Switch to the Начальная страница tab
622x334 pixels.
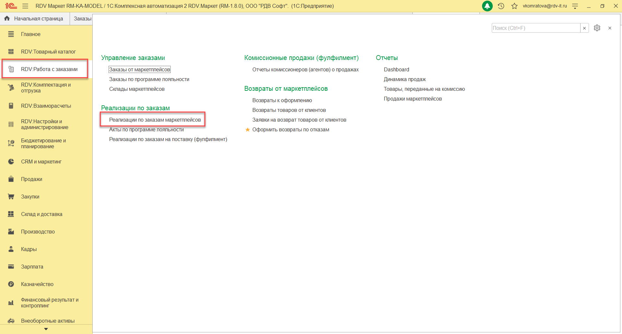pyautogui.click(x=35, y=18)
